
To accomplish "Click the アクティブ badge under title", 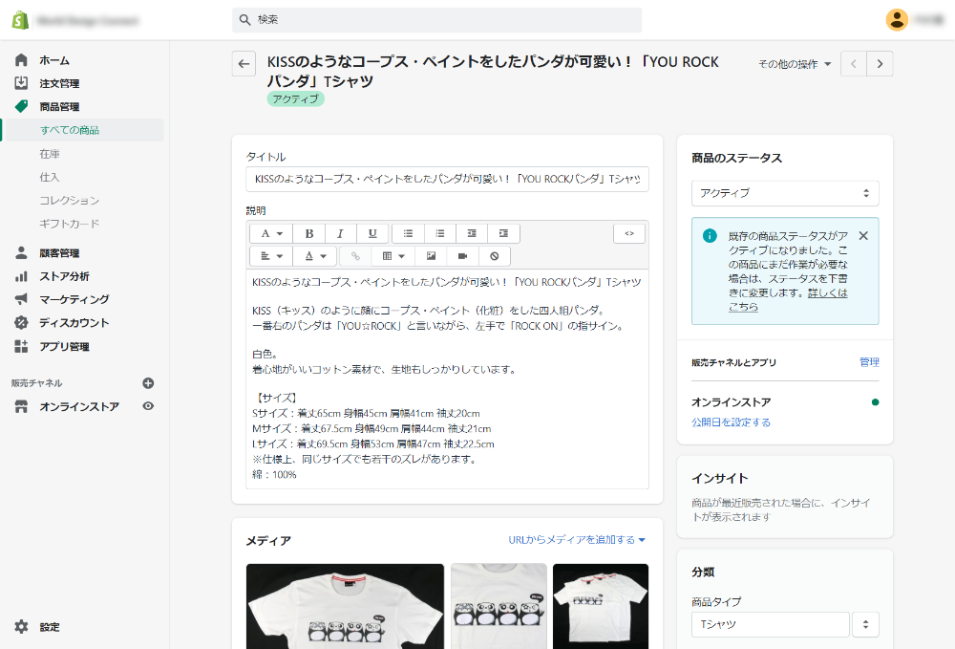I will click(295, 98).
